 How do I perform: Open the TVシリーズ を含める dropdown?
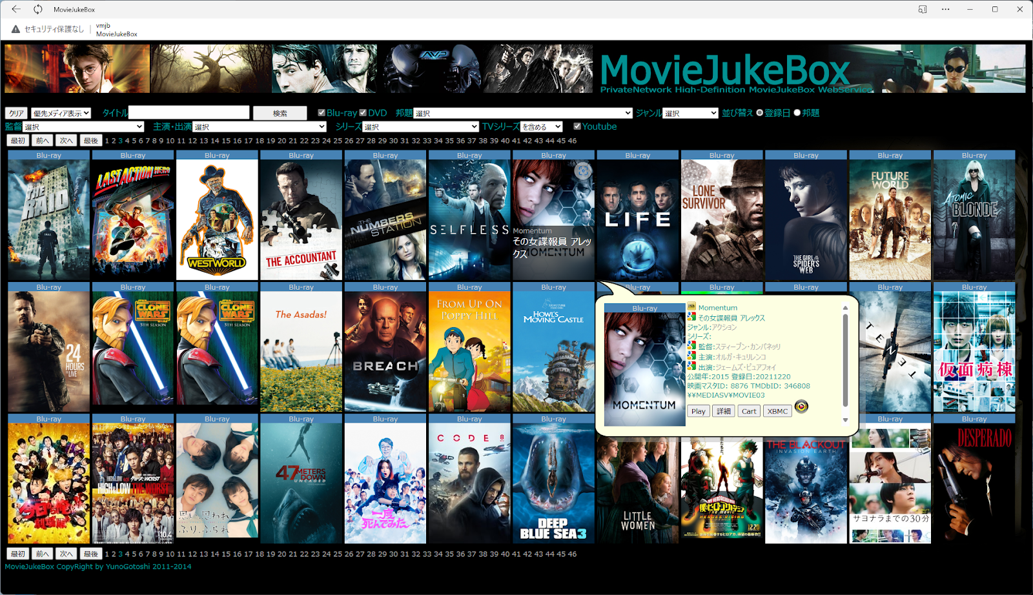[541, 126]
